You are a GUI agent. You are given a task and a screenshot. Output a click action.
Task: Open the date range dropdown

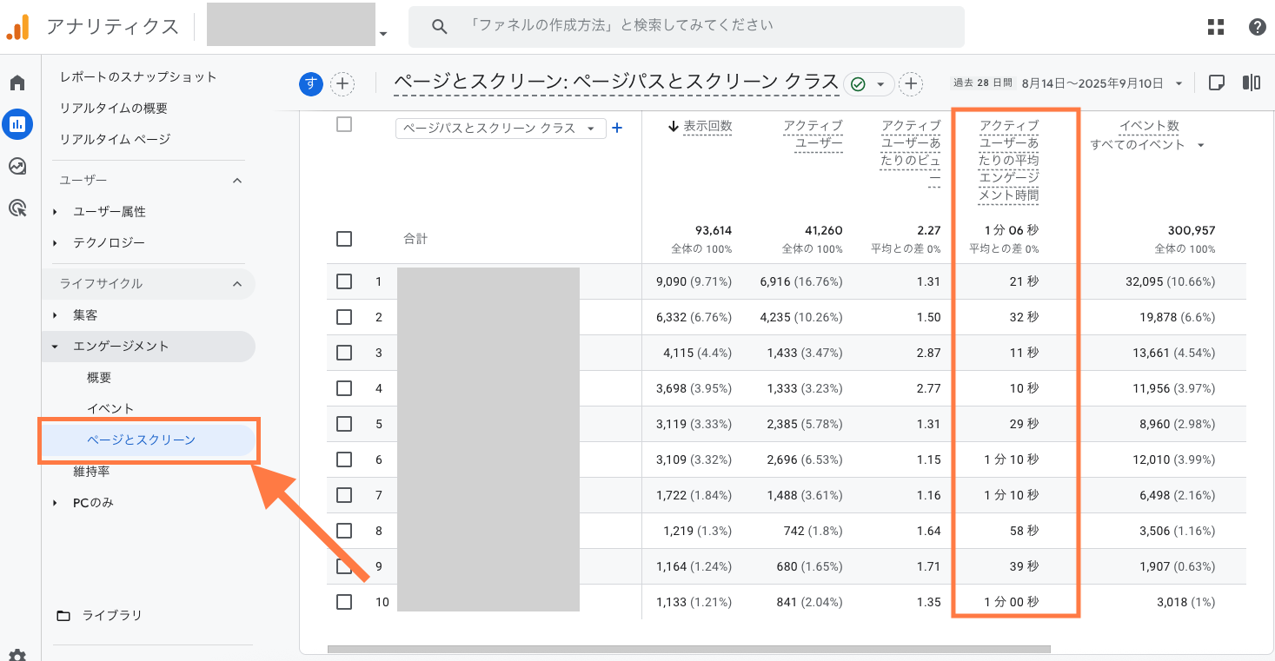[1086, 82]
